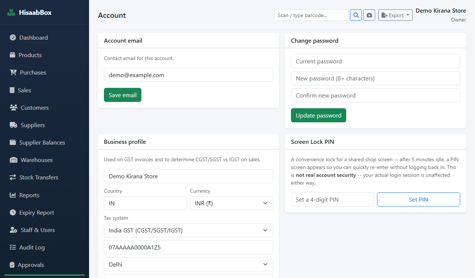The height and width of the screenshot is (278, 475).
Task: Click the Set a 4-digit PIN field
Action: 332,199
